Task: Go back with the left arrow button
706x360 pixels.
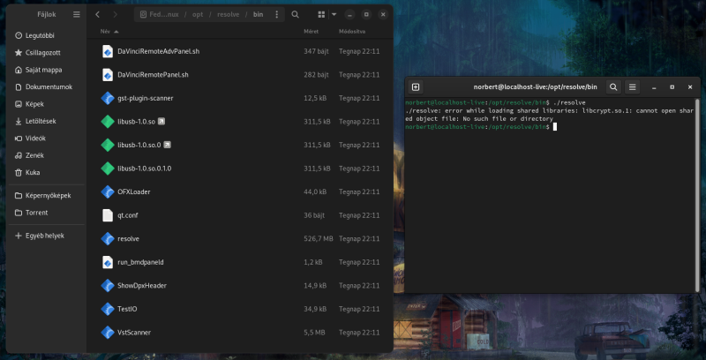Action: 97,14
